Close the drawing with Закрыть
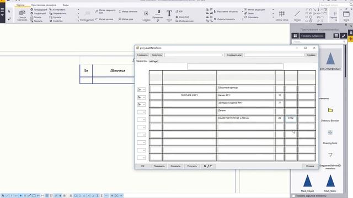Screen dimensions: 353x198 pyautogui.click(x=36, y=21)
